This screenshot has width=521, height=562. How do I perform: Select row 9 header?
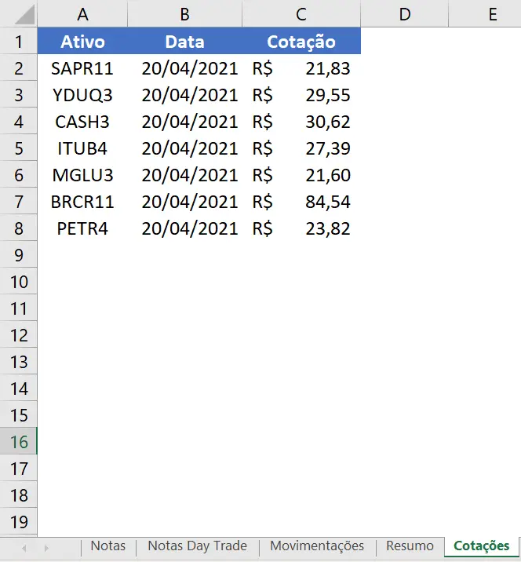(x=19, y=255)
